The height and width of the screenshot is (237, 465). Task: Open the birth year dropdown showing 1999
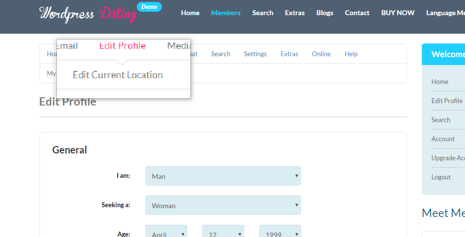(x=280, y=232)
